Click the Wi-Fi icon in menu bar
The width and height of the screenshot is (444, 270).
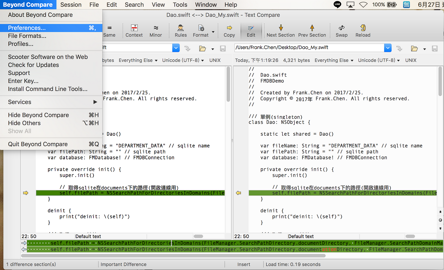pyautogui.click(x=363, y=5)
